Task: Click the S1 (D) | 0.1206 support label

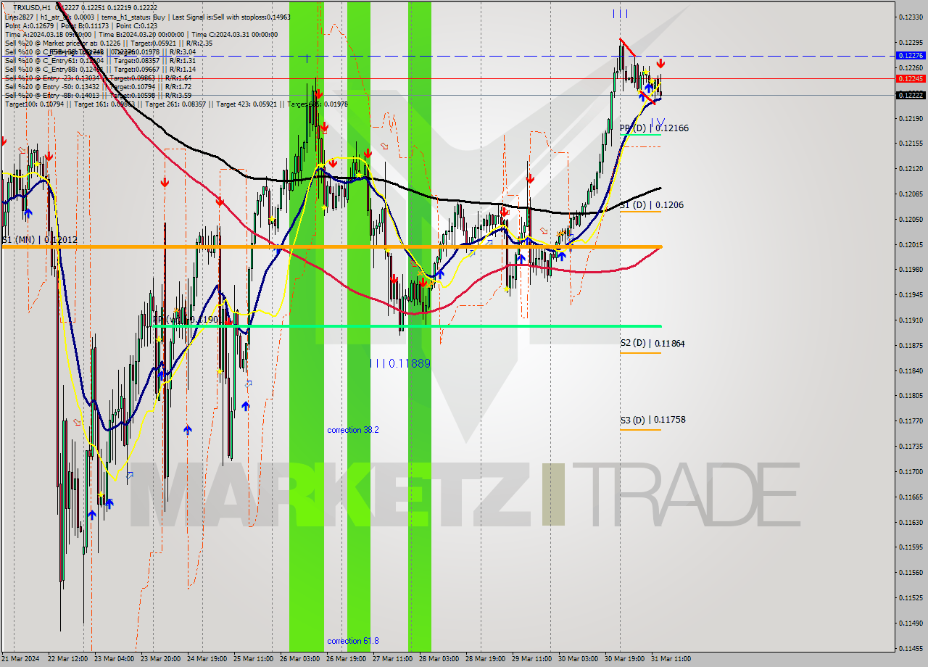Action: 652,205
